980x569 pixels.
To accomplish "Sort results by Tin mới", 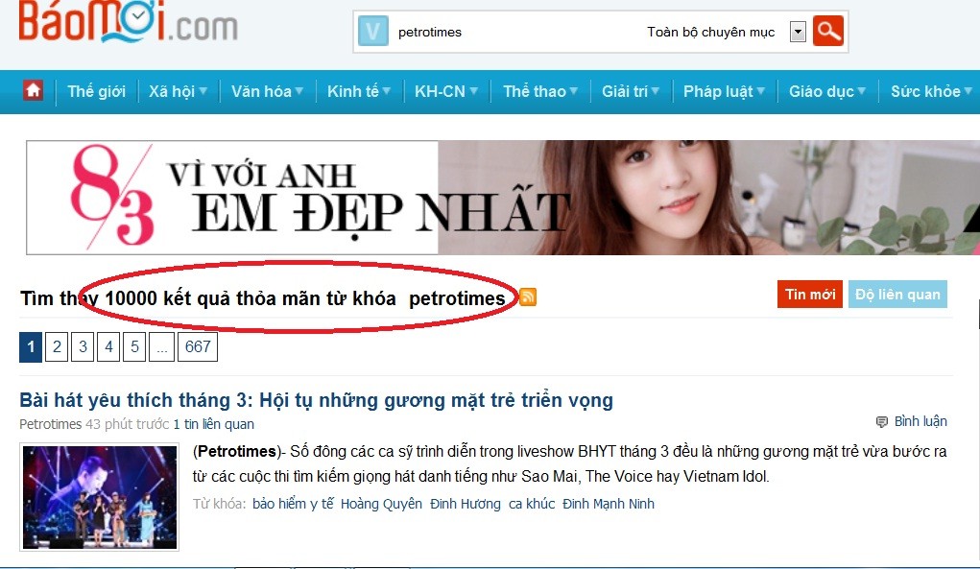I will (810, 295).
